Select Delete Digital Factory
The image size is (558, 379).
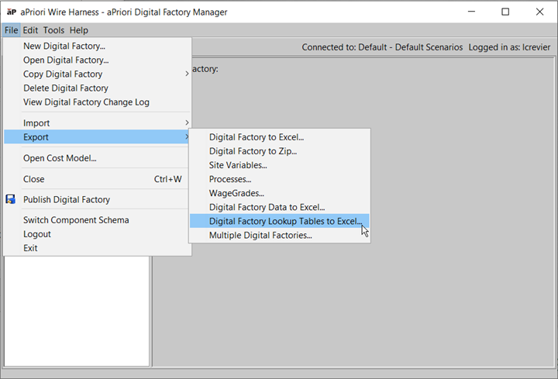[x=97, y=88]
